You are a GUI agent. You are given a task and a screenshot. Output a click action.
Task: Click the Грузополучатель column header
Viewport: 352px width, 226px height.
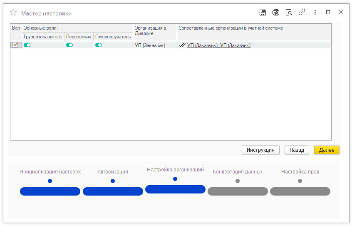pos(113,37)
